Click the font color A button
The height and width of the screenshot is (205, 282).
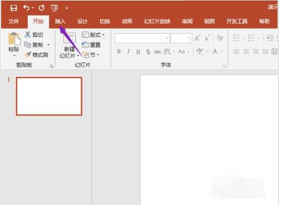point(215,51)
